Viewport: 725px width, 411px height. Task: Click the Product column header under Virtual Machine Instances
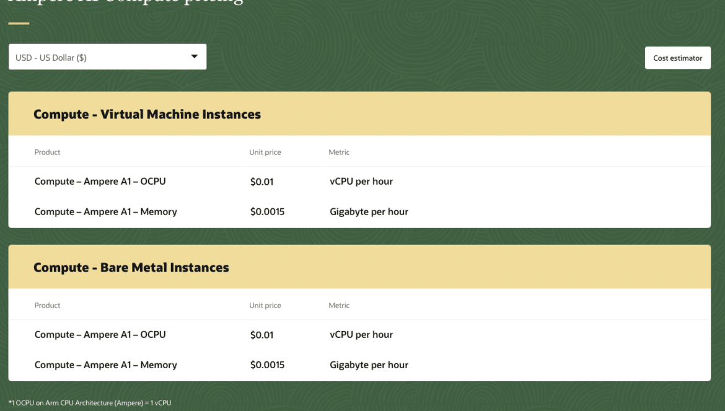pos(47,152)
